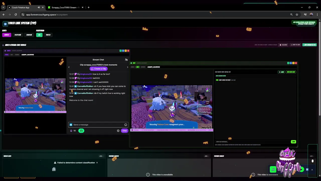Click the green music note player icon
The image size is (321, 181).
click(x=273, y=170)
